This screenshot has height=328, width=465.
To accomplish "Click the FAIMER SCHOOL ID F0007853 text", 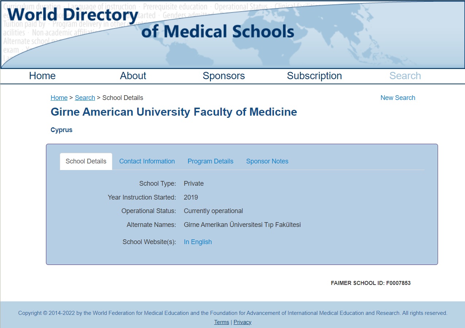I will click(371, 283).
